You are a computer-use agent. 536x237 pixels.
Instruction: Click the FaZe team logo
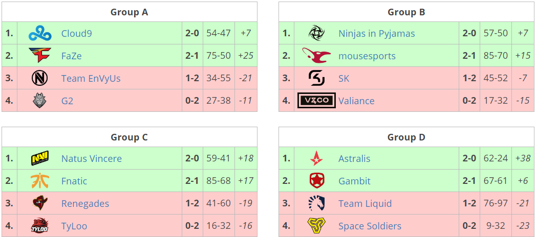[40, 56]
